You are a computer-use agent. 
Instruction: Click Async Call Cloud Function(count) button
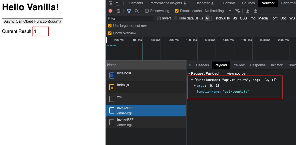coord(33,21)
